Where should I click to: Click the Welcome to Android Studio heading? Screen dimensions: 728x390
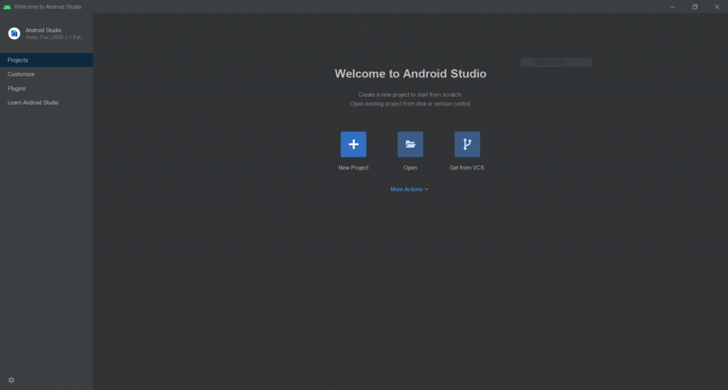point(410,74)
